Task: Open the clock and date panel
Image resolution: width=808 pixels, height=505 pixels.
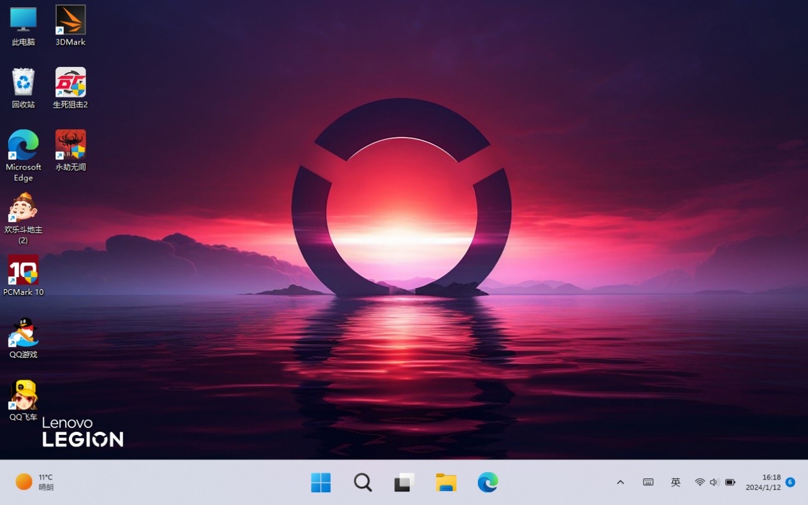Action: tap(763, 482)
